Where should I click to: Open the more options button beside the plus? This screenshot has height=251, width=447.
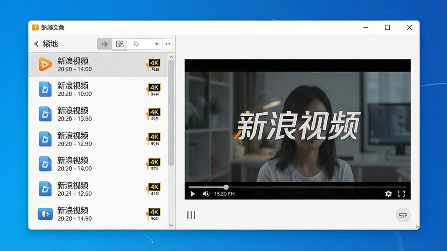click(x=168, y=44)
